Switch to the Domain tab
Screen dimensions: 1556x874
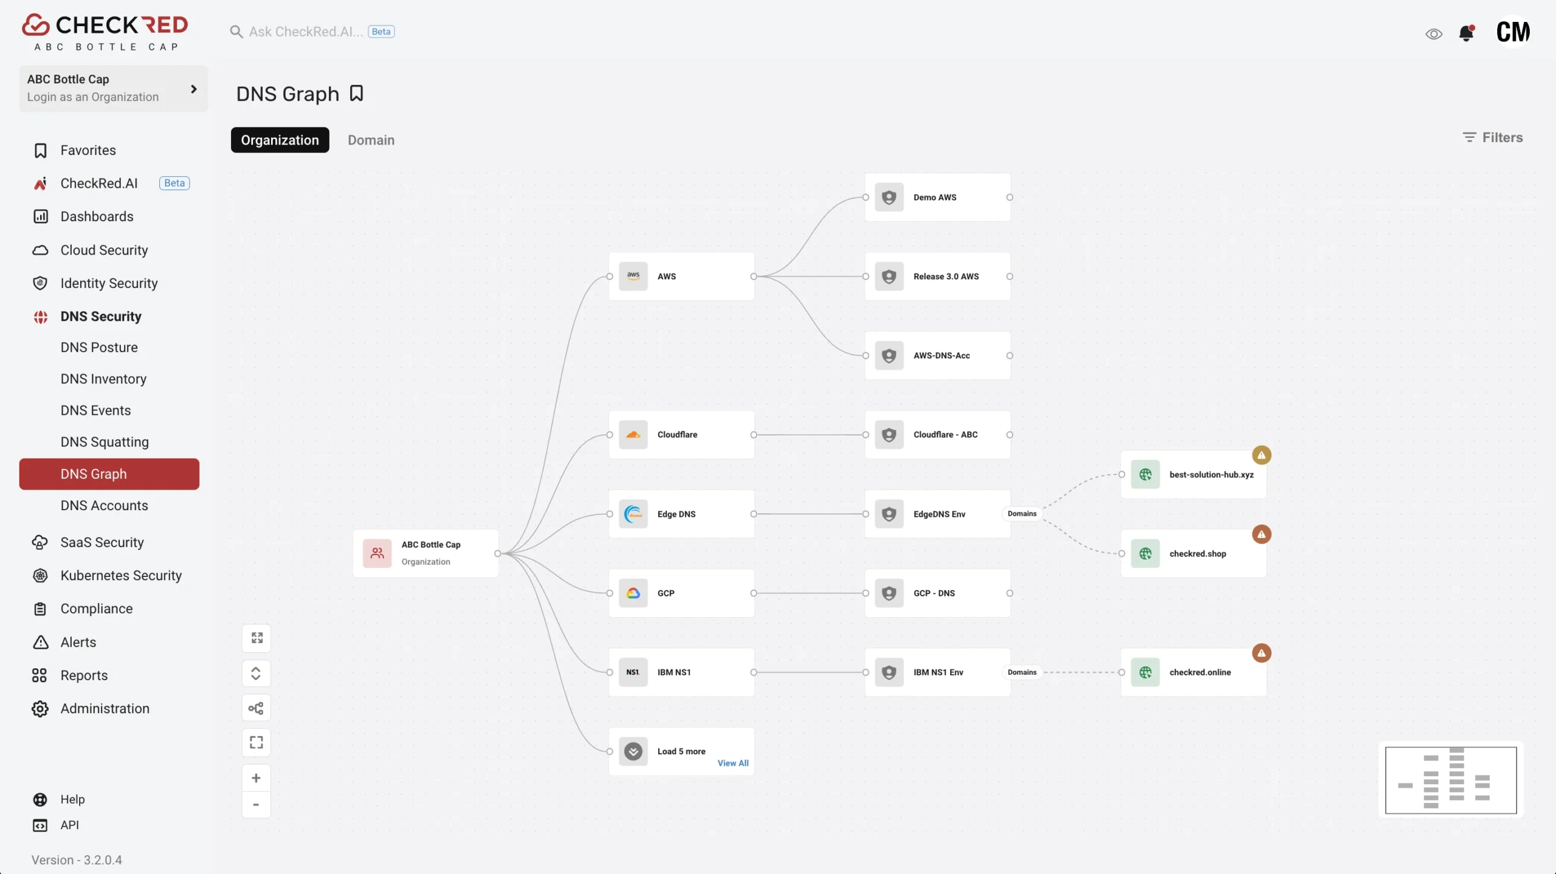tap(371, 140)
